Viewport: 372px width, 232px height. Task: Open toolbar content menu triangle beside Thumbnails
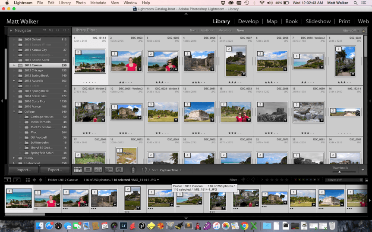coord(363,170)
